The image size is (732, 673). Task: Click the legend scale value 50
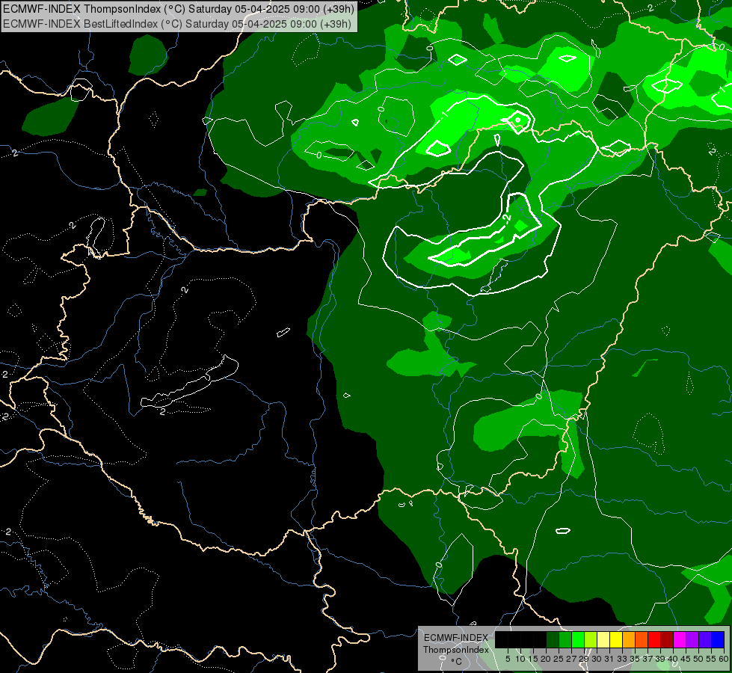click(x=698, y=659)
